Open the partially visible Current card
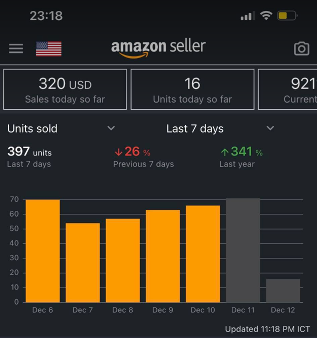317x338 pixels. 287,89
